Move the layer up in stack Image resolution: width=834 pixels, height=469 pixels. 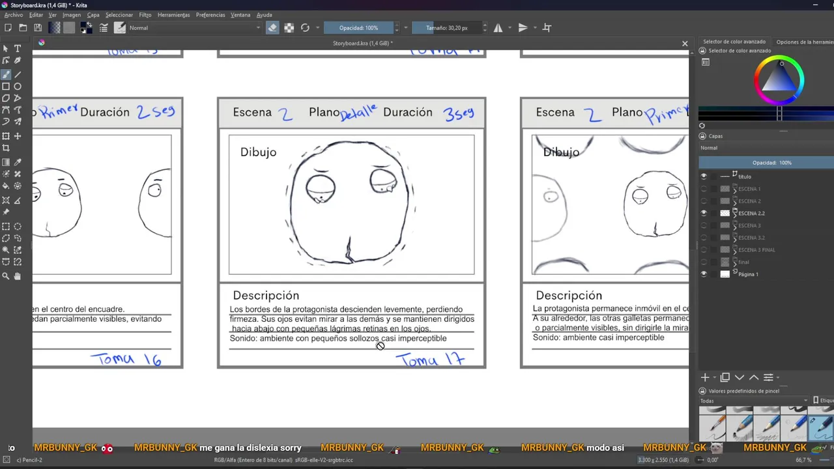point(754,377)
